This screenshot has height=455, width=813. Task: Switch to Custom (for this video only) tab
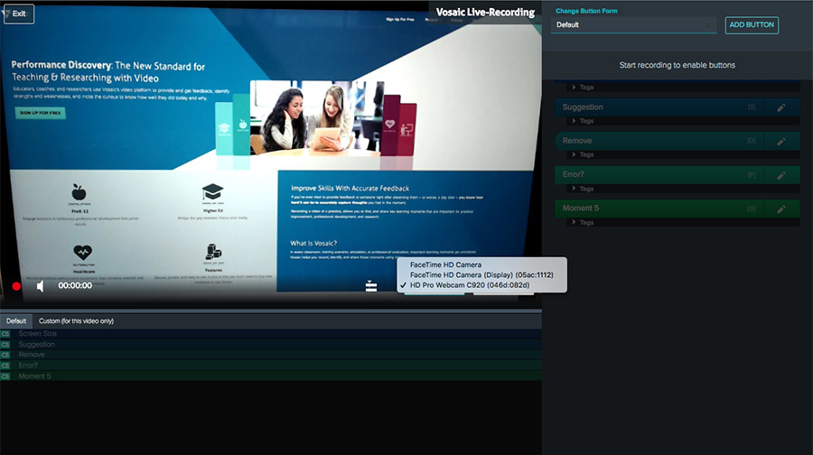(x=76, y=320)
